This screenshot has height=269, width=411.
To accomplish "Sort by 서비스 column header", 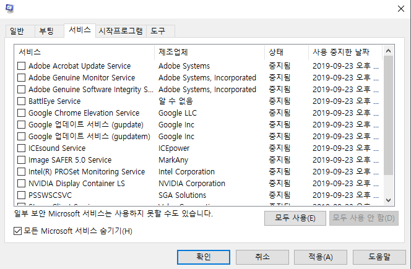I will pyautogui.click(x=84, y=52).
